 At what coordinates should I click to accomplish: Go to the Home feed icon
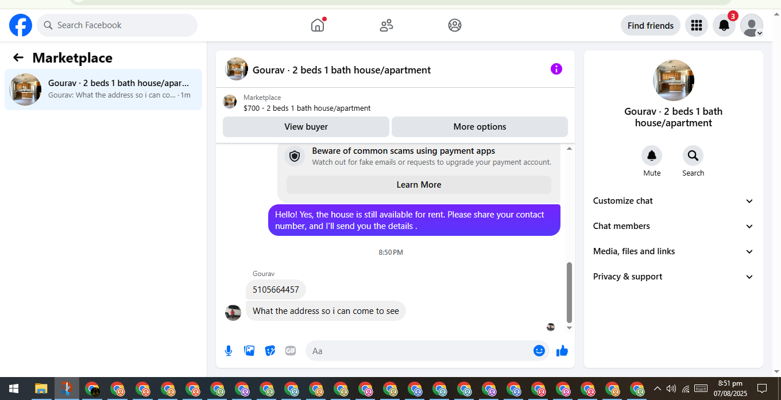click(318, 25)
